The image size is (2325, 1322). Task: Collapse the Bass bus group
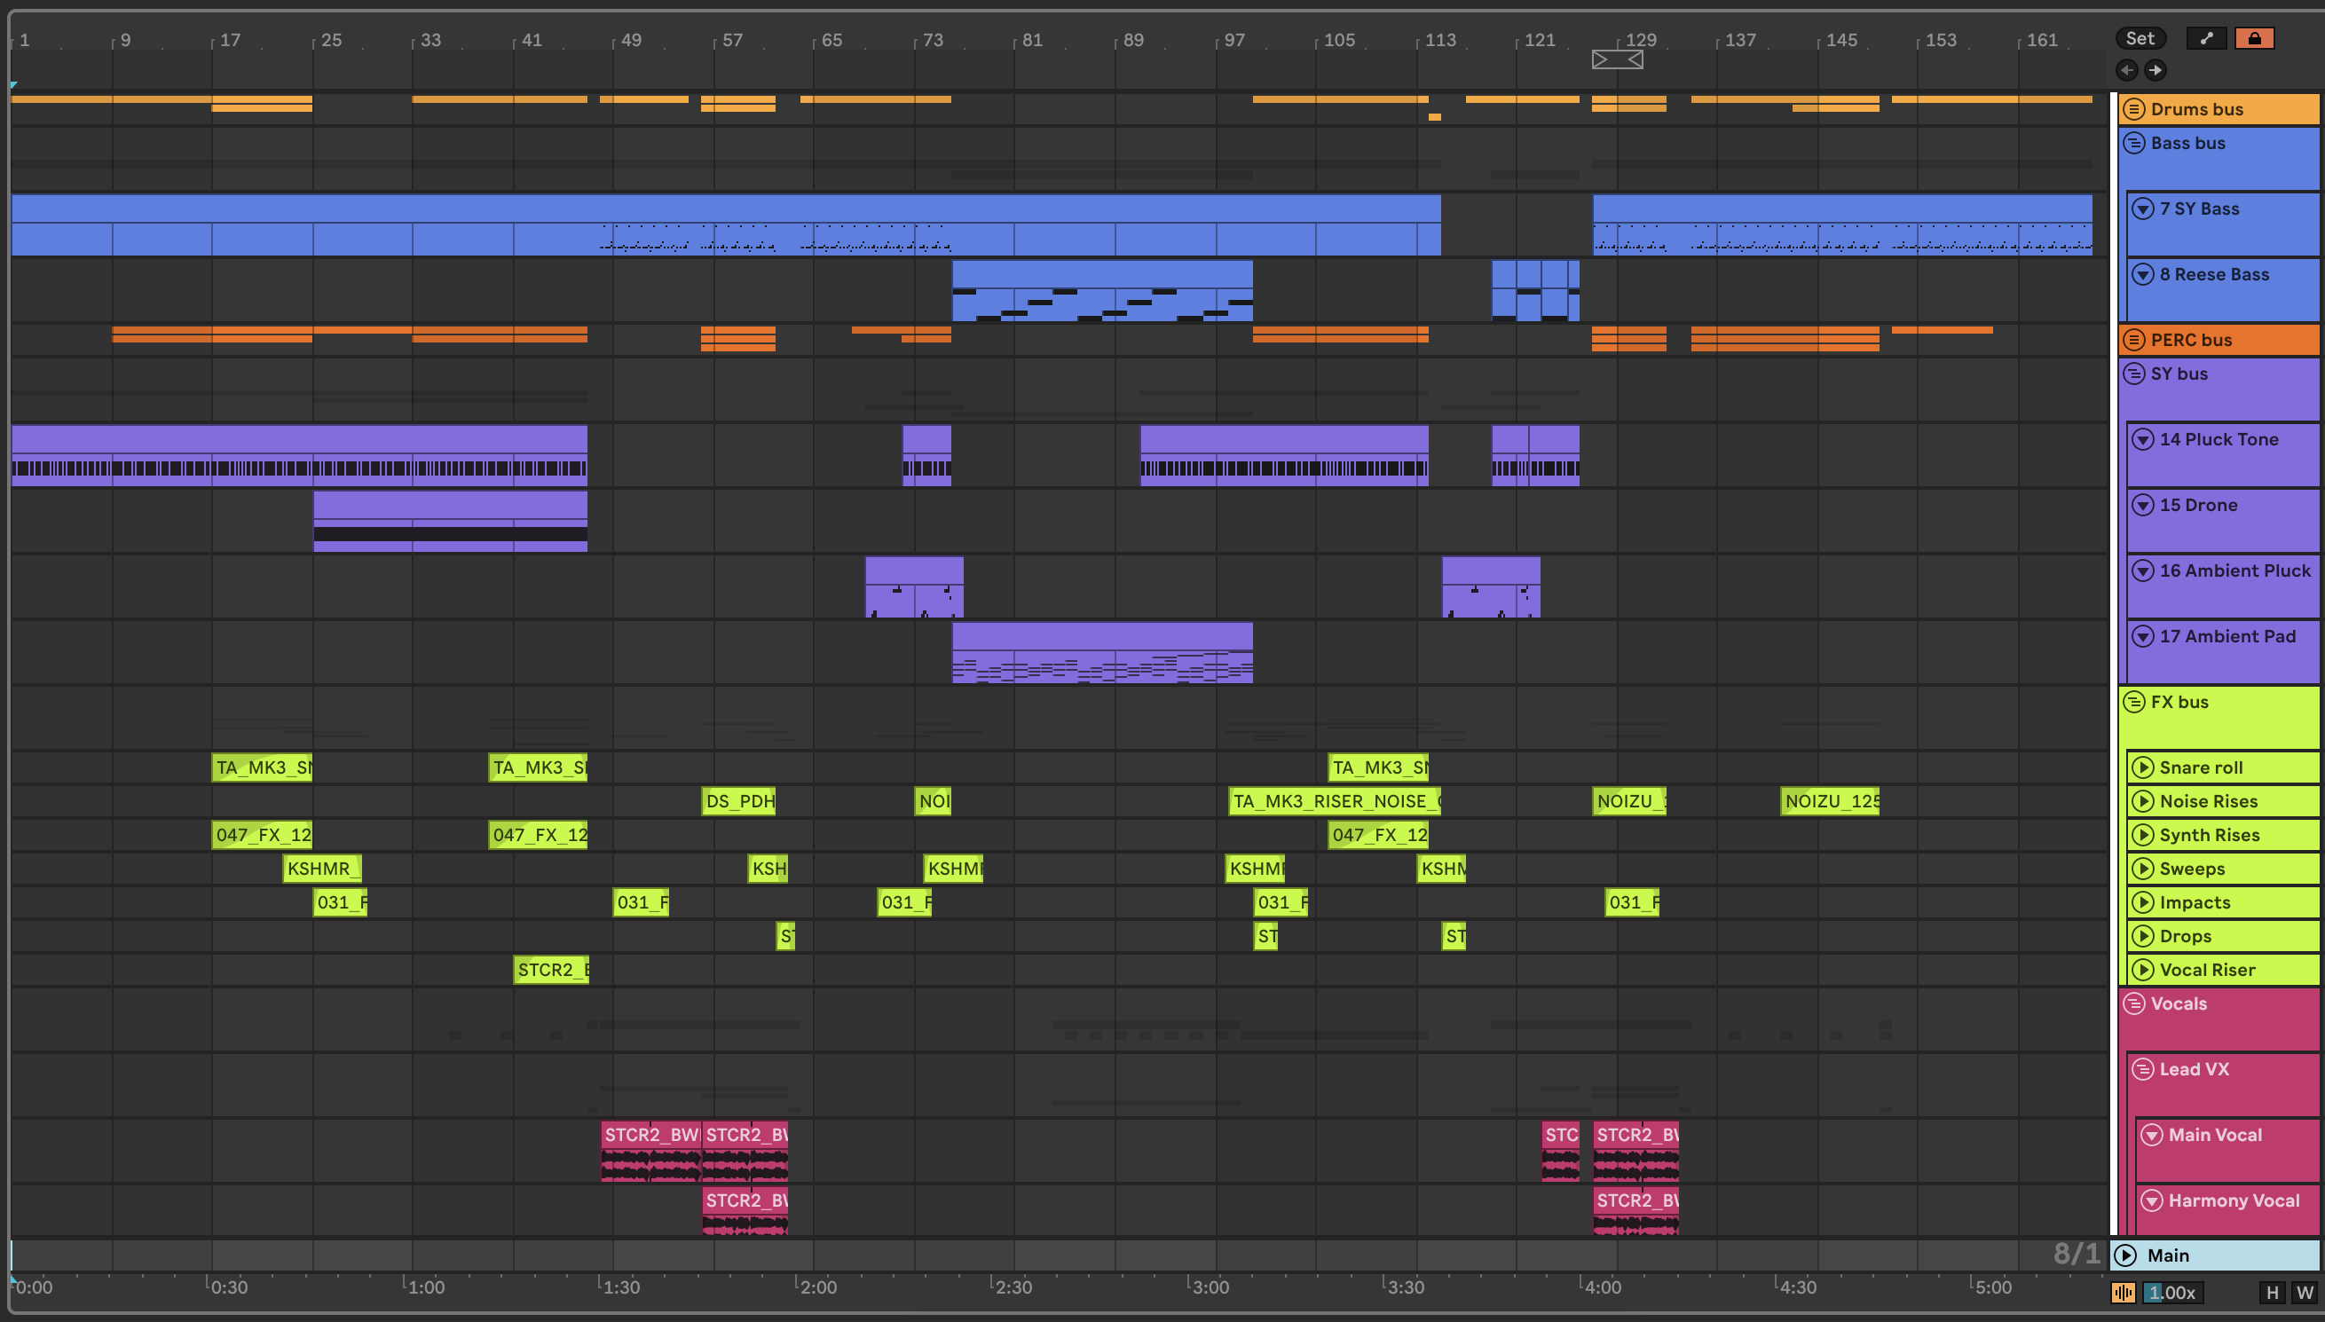tap(2133, 144)
